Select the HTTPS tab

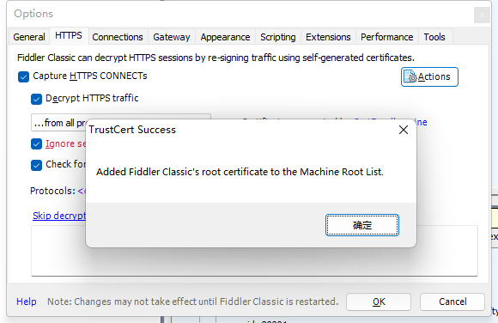tap(69, 35)
